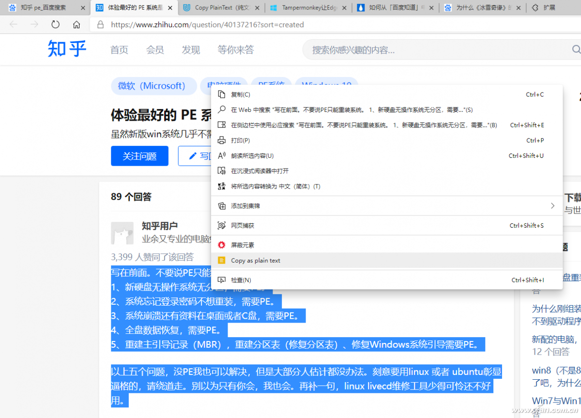Click the Baidu paw favicon on first tab
This screenshot has width=581, height=418.
12,8
